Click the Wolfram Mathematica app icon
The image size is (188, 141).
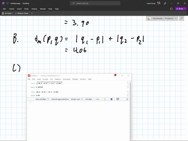click(x=29, y=76)
